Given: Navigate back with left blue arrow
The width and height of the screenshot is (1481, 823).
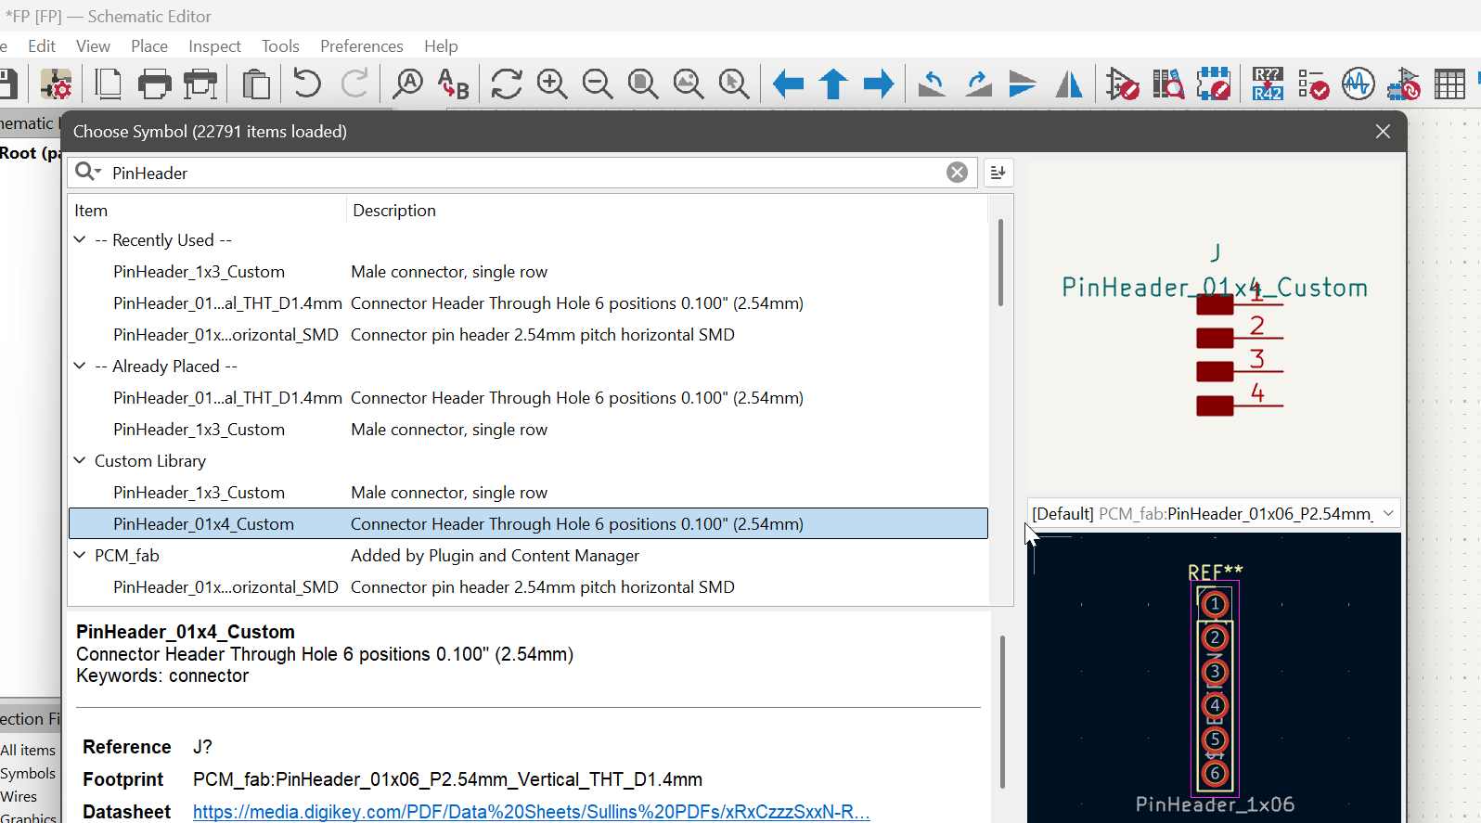Looking at the screenshot, I should click(x=788, y=84).
